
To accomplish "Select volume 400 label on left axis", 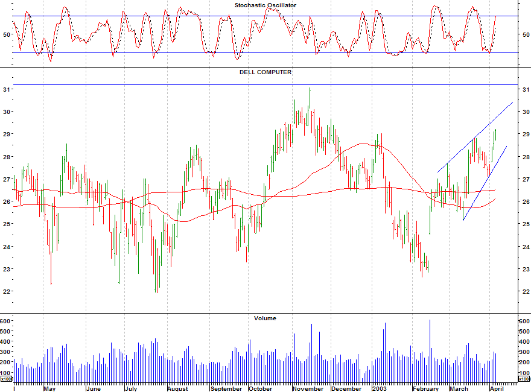I will (5, 342).
